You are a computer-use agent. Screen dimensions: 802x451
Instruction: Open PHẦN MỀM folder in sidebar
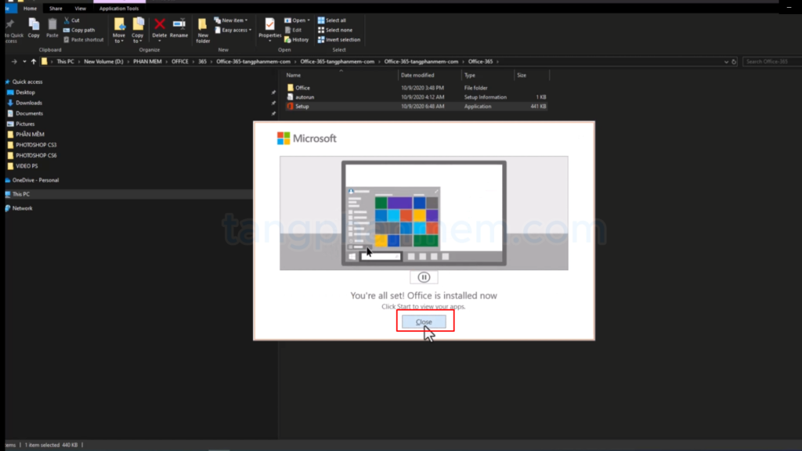tap(30, 135)
